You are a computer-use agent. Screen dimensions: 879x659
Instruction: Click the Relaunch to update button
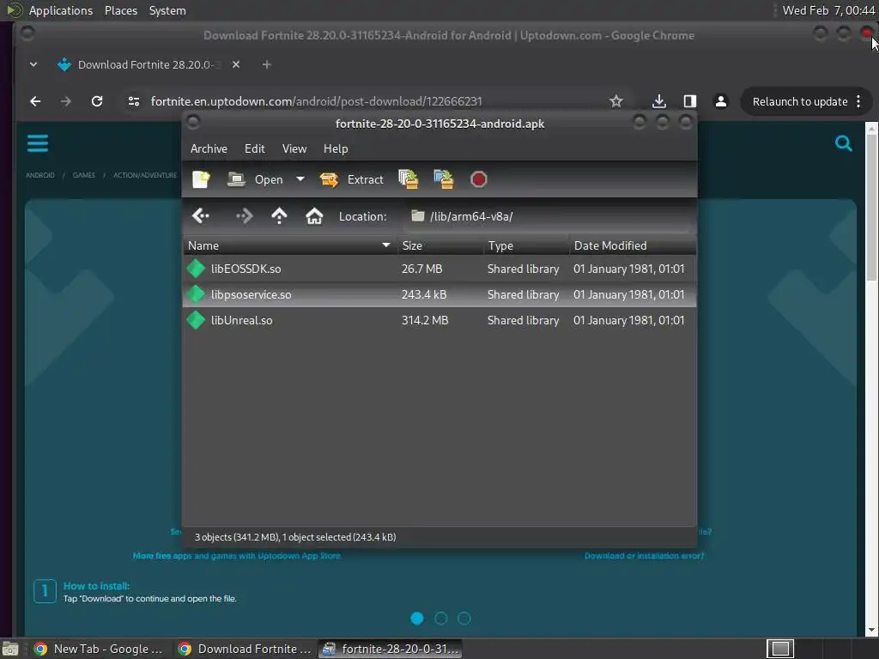[x=799, y=101]
